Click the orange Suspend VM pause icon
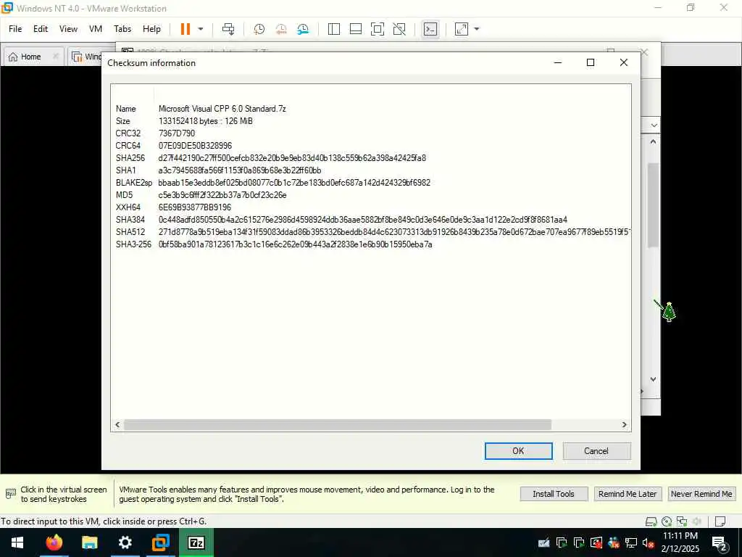This screenshot has height=557, width=742. (185, 29)
